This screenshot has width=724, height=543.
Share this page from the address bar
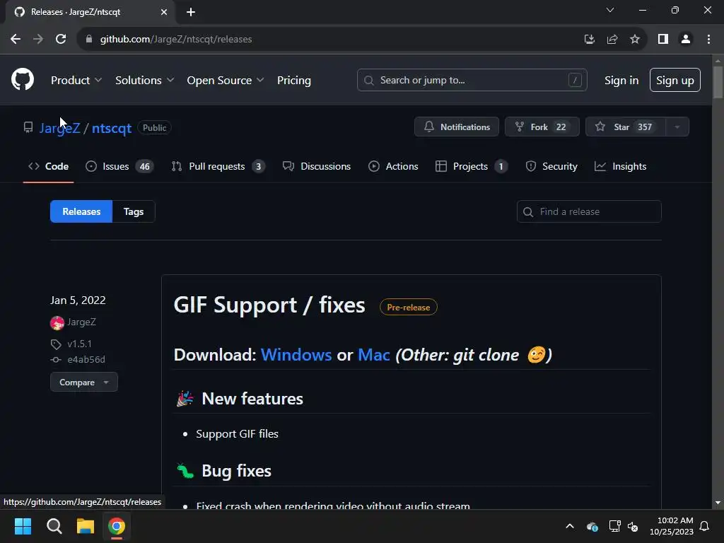[x=612, y=40]
